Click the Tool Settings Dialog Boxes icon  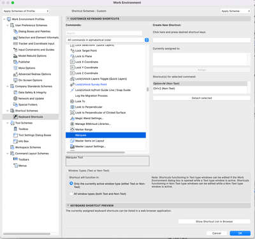point(15,135)
